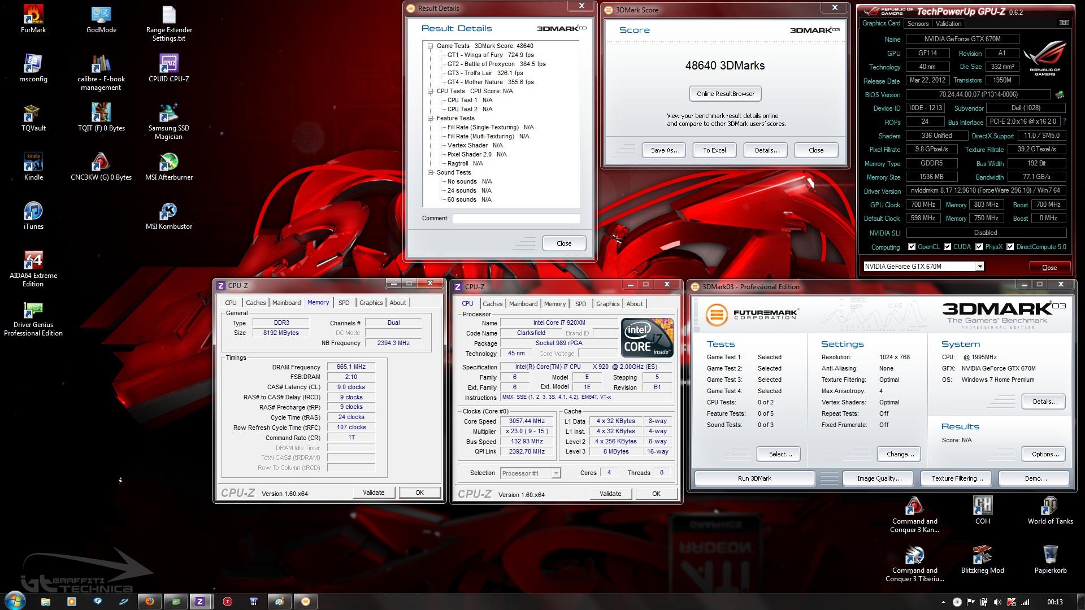Open the COH desktop icon
1085x610 pixels.
pos(982,511)
